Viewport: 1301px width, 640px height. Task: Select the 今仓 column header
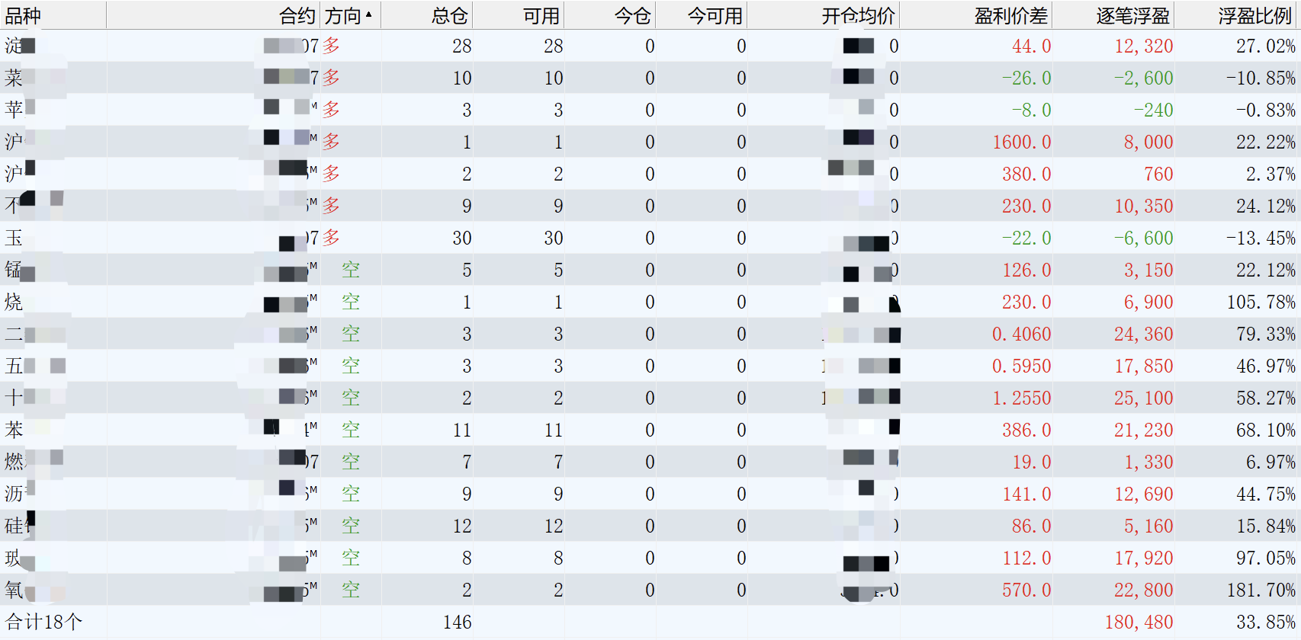pos(632,15)
